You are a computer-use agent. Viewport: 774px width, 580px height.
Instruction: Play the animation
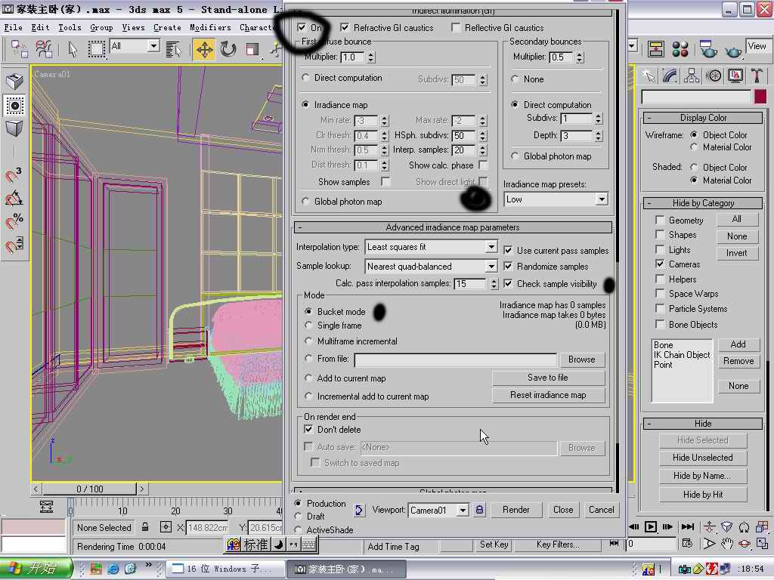(651, 526)
